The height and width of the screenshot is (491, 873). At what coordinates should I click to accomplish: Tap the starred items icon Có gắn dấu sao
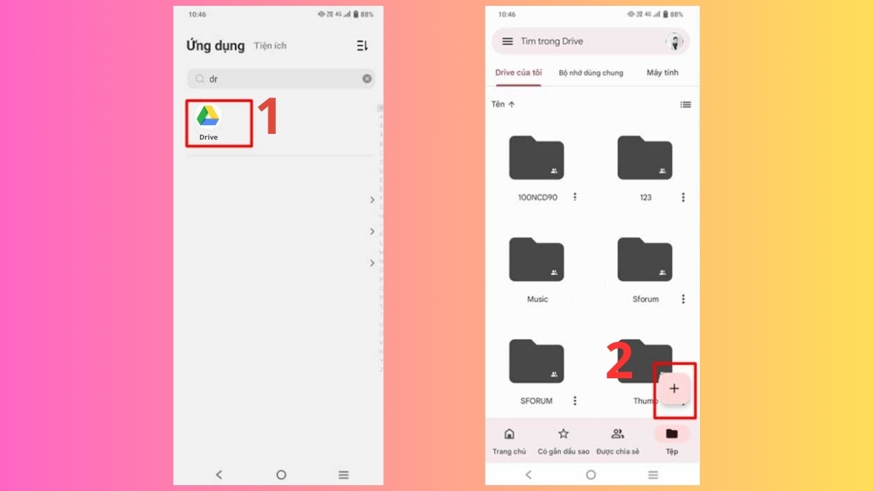pos(562,439)
